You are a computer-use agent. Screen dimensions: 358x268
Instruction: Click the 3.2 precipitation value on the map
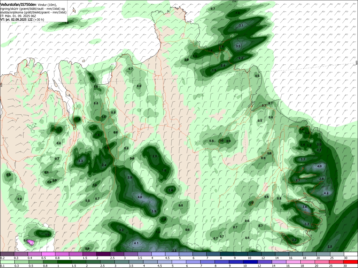tap(307, 224)
